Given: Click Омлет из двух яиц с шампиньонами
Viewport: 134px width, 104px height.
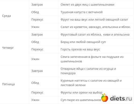Looking at the screenshot, I should 87,5.
